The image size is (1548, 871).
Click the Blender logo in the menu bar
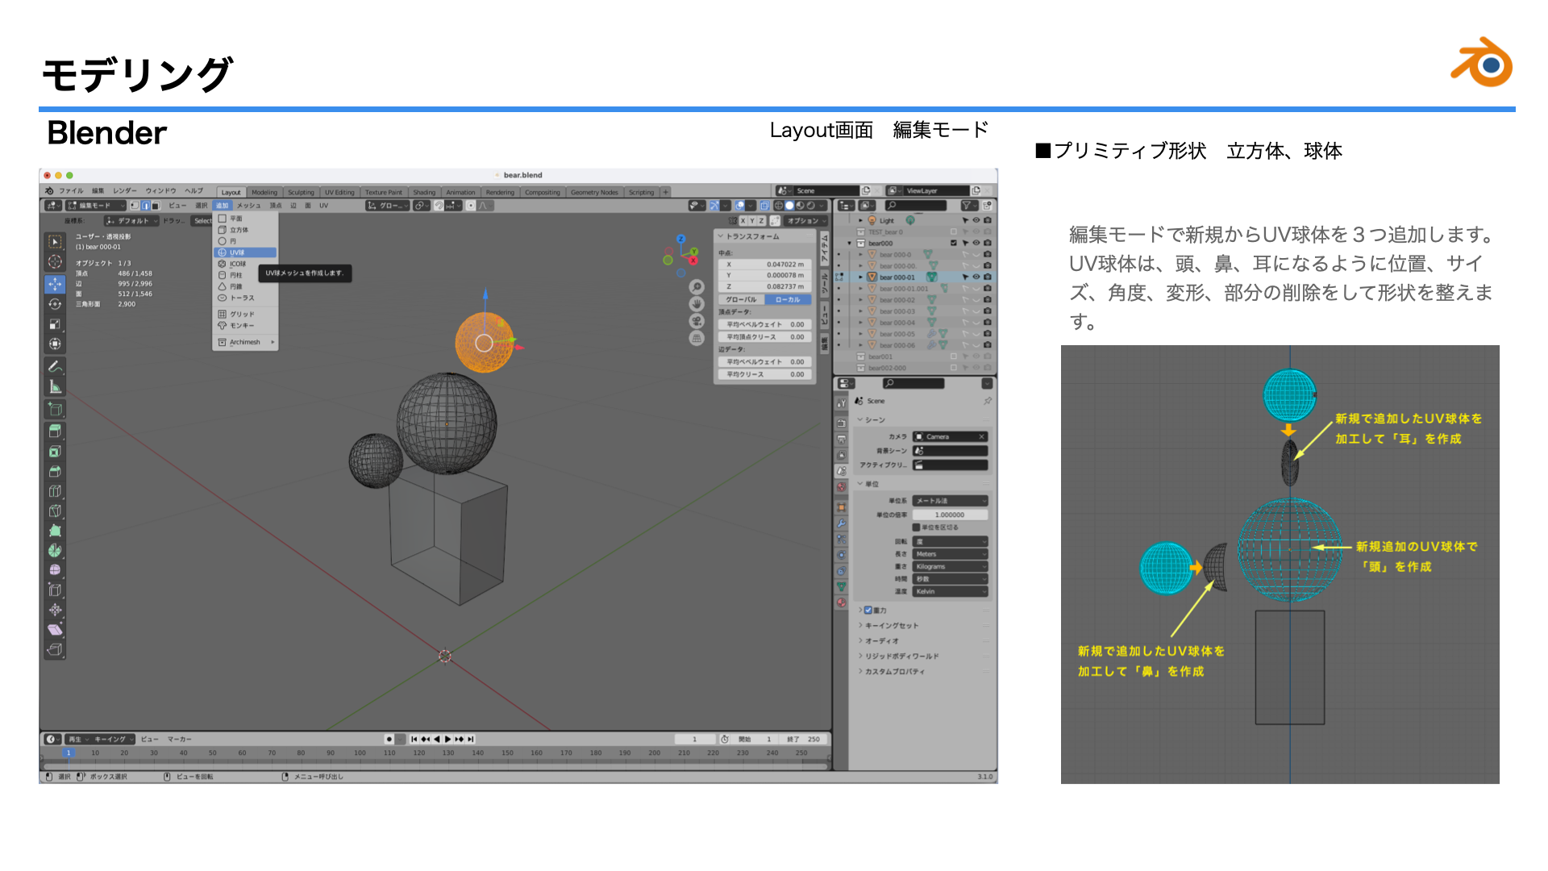[x=49, y=191]
